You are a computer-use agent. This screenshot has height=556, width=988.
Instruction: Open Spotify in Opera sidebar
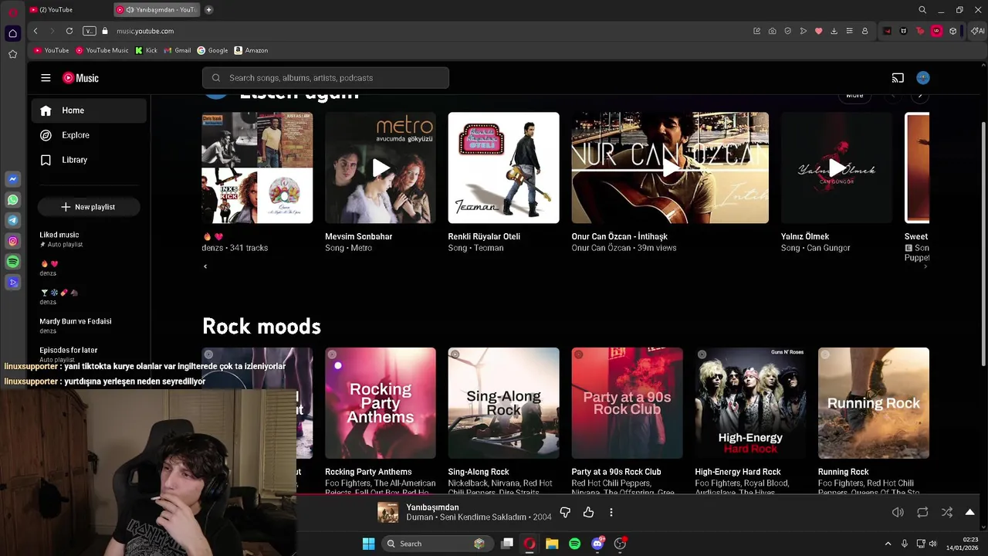pyautogui.click(x=12, y=263)
